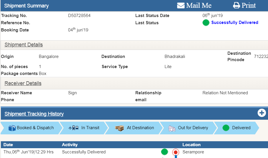
Task: Click the At Destination package icon
Action: pyautogui.click(x=119, y=128)
